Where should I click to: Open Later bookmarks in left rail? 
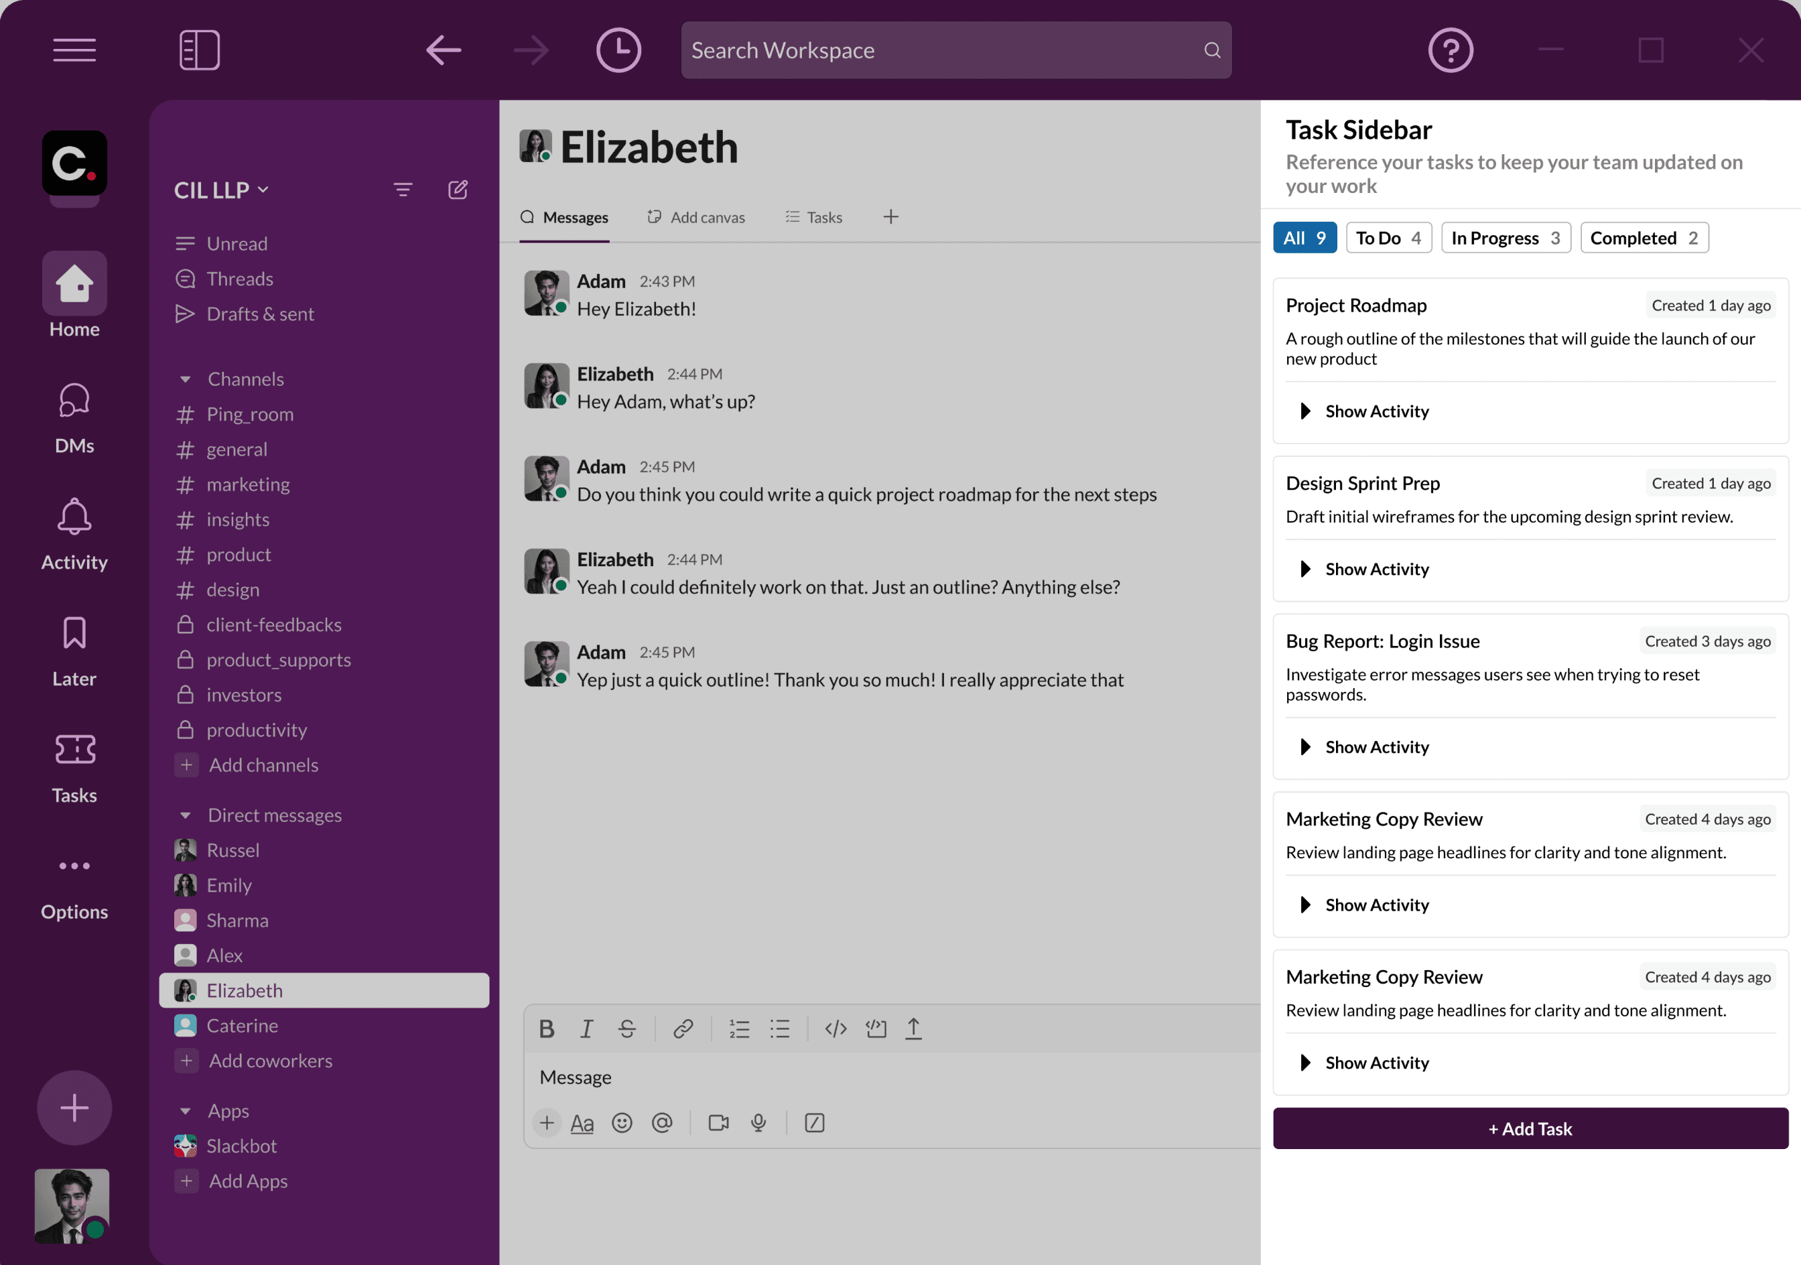tap(74, 651)
